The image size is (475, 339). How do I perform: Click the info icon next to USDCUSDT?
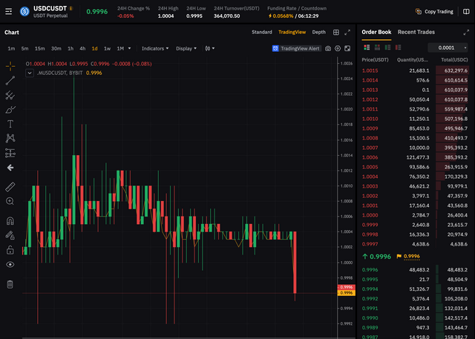pyautogui.click(x=71, y=8)
